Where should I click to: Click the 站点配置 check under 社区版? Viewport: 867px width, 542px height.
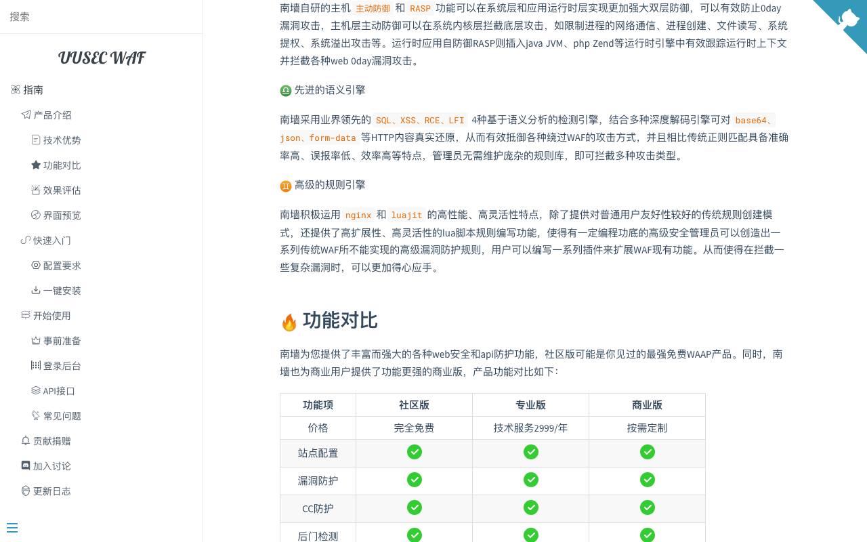[x=415, y=452]
